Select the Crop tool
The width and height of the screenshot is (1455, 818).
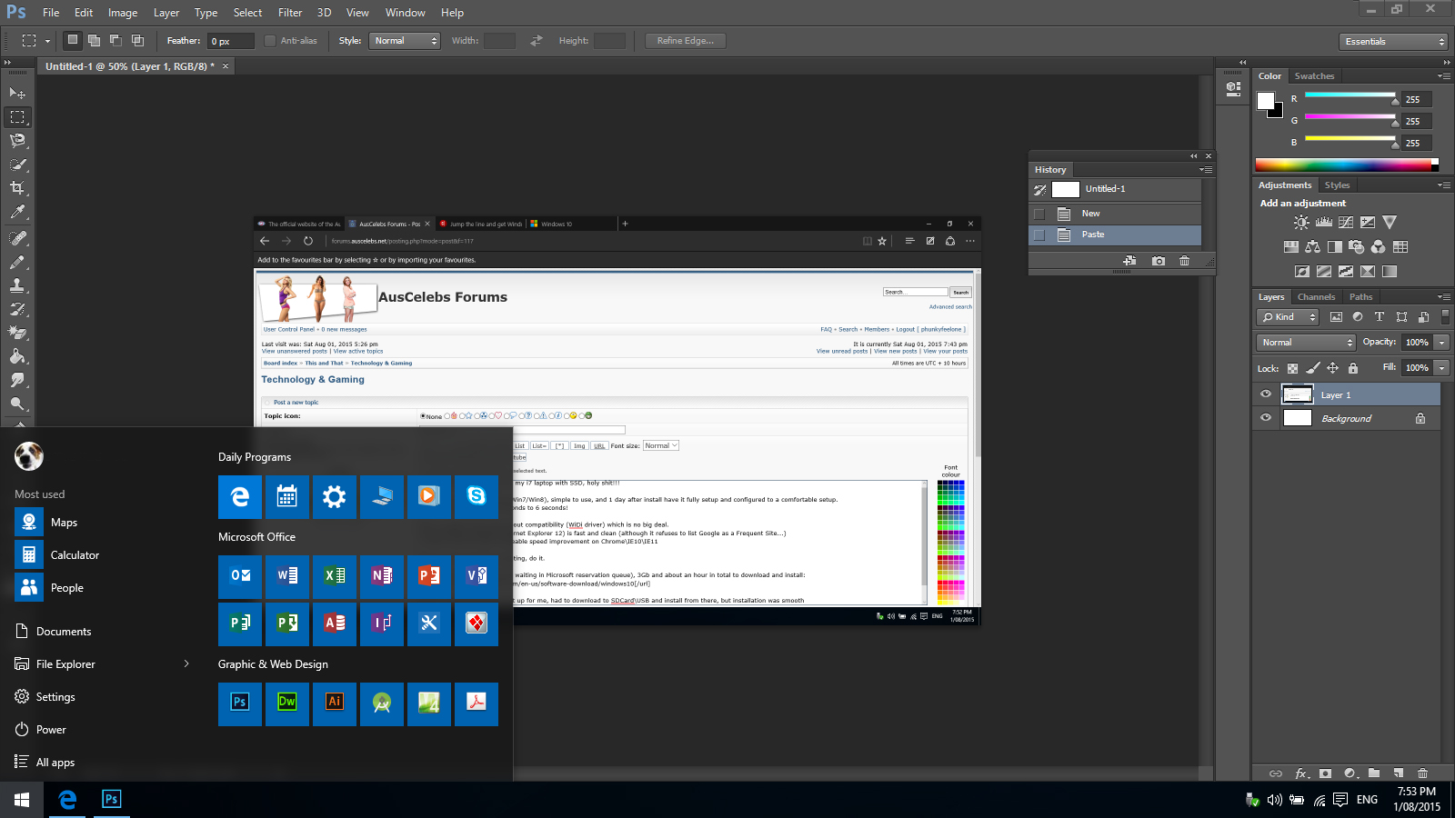tap(17, 188)
